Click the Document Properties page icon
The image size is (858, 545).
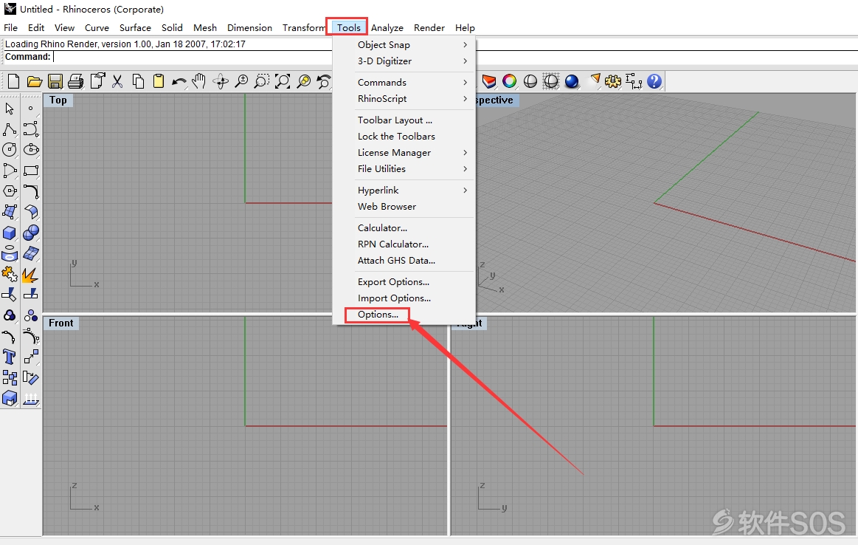[x=97, y=82]
